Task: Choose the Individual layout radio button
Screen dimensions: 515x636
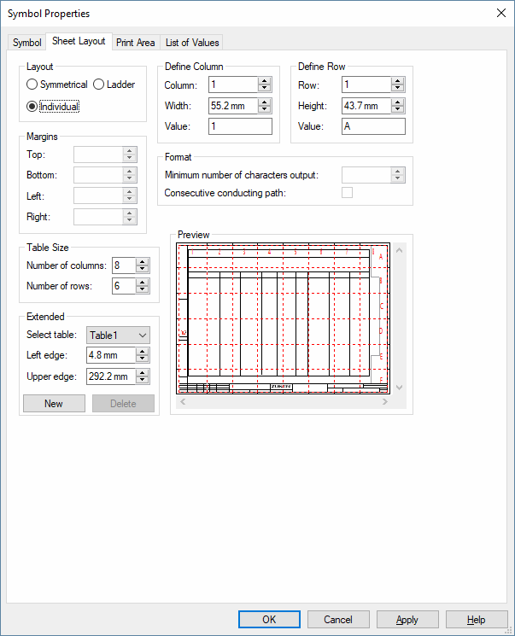Action: pyautogui.click(x=32, y=107)
